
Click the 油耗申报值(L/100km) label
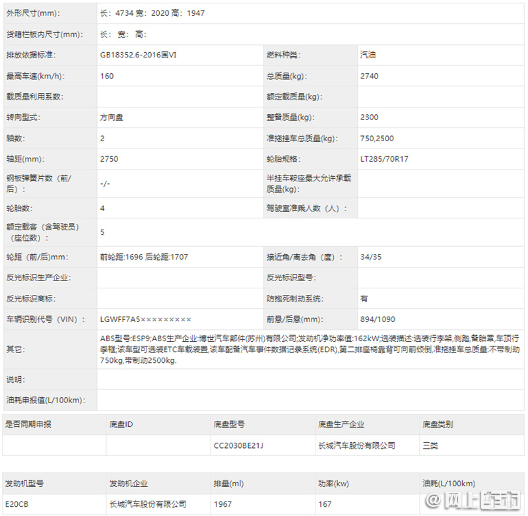click(x=46, y=400)
